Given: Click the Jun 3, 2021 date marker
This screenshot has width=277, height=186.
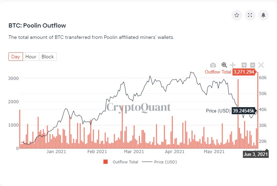Looking at the screenshot, I should point(256,154).
